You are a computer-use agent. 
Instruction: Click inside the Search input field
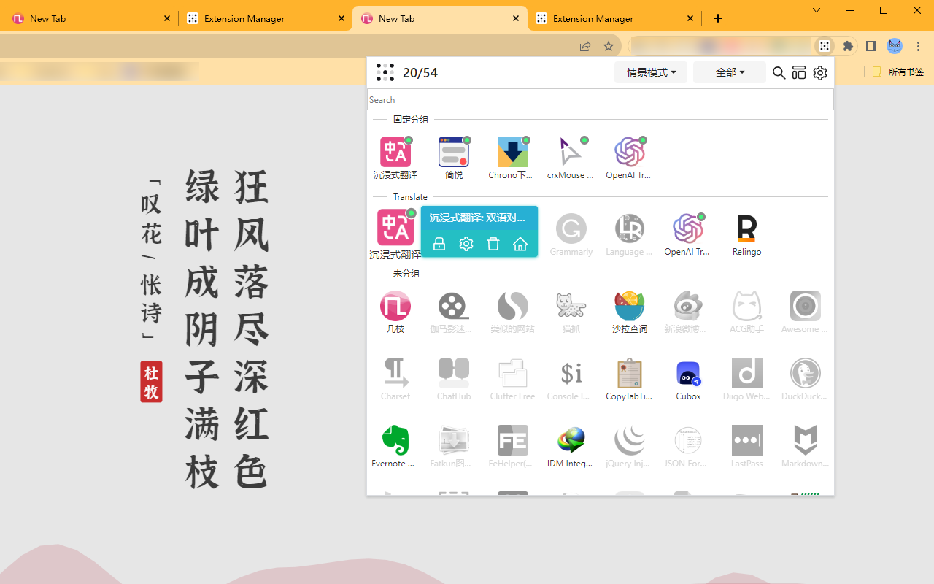coord(600,99)
